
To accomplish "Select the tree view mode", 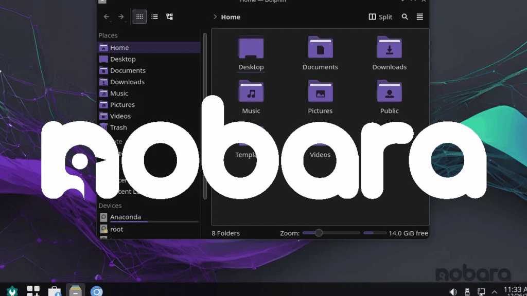I will [169, 16].
